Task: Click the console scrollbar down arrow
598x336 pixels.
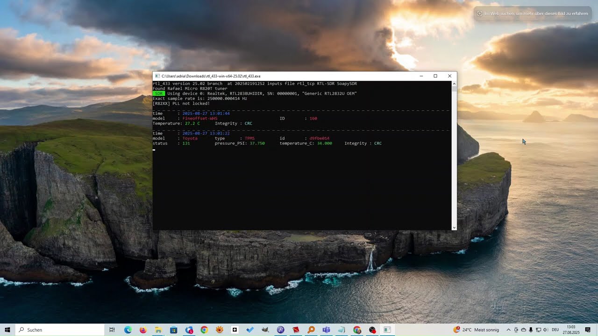Action: 454,228
